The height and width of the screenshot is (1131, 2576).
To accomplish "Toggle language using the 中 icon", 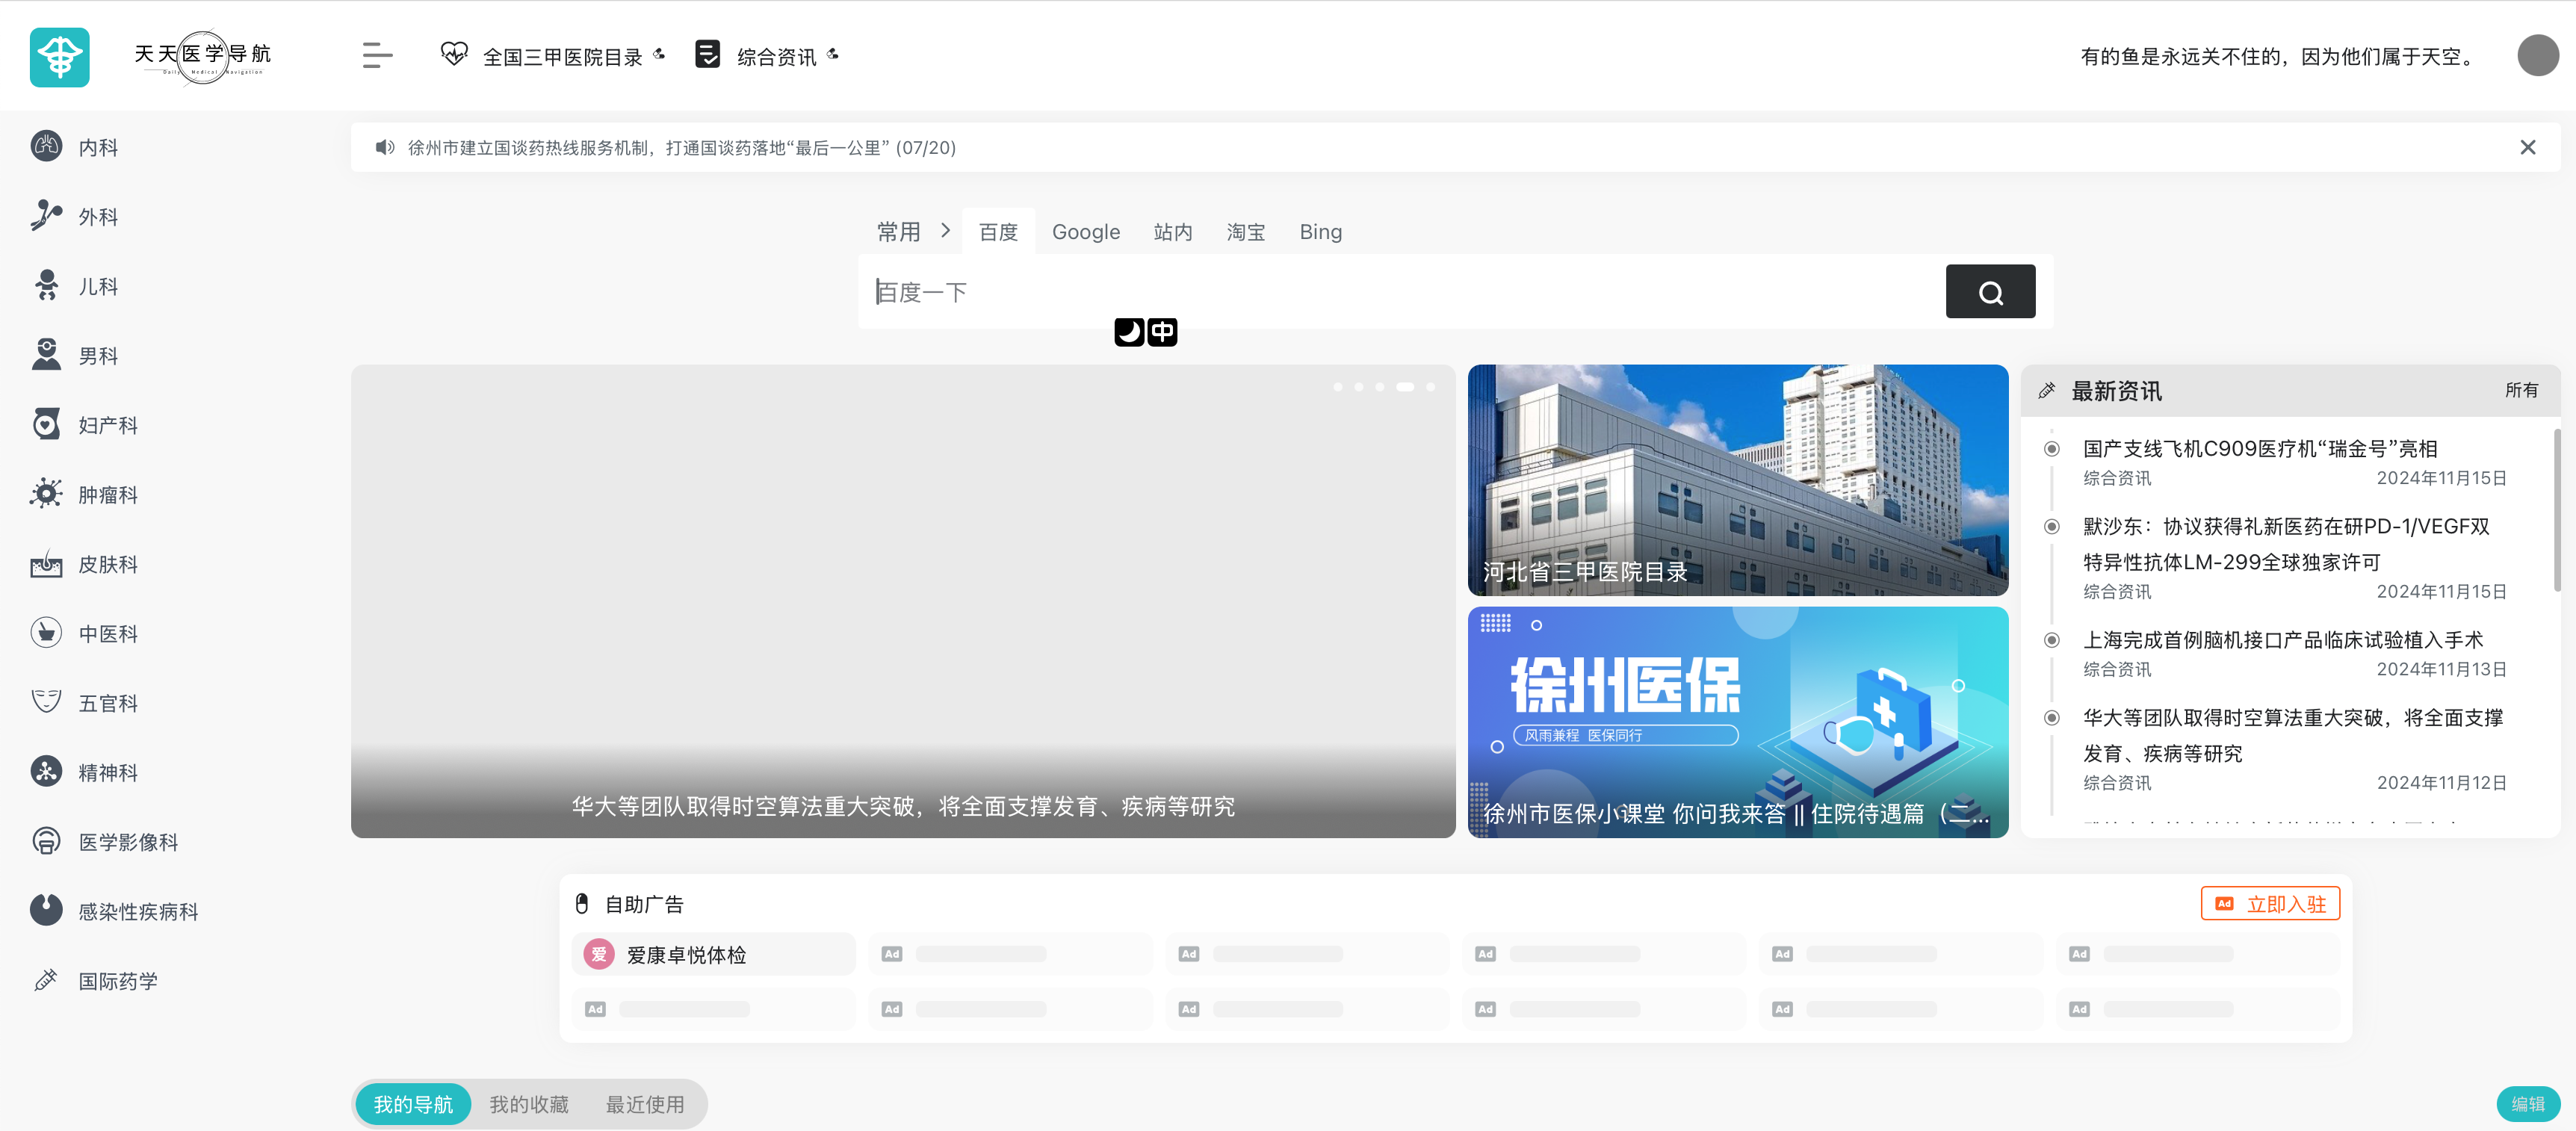I will pyautogui.click(x=1162, y=332).
